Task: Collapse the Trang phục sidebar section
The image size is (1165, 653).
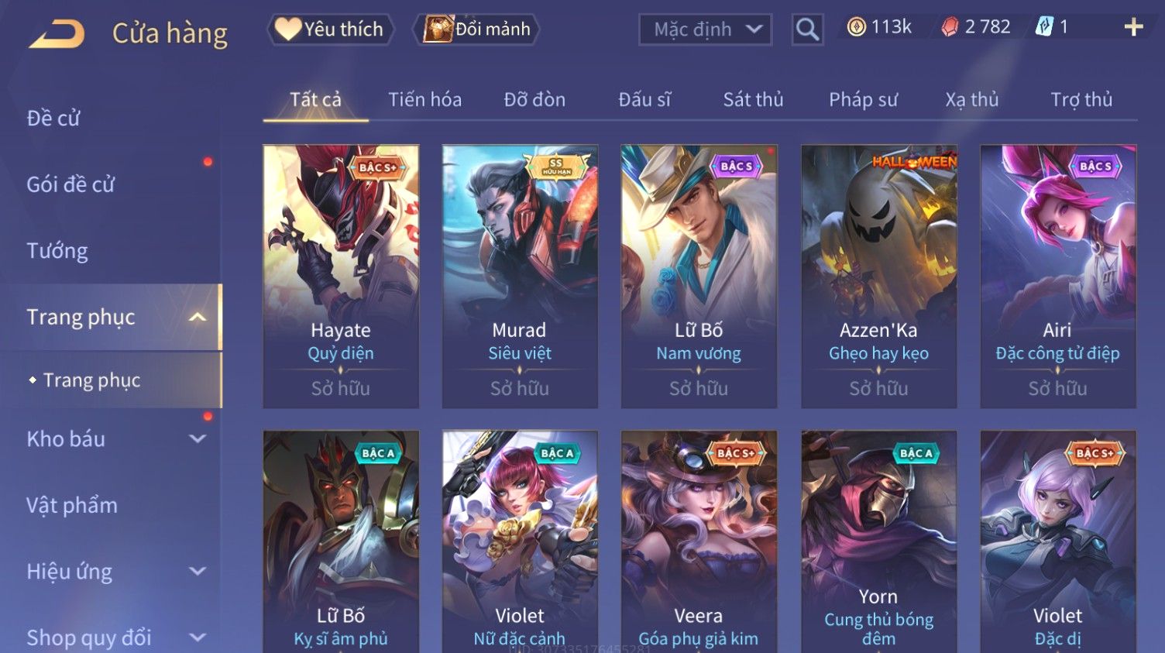Action: click(198, 317)
